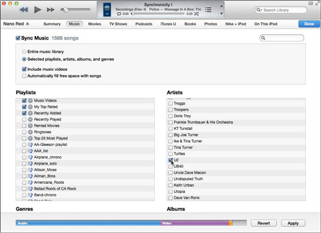
Task: Click the Recently Added gear icon
Action: (x=30, y=113)
